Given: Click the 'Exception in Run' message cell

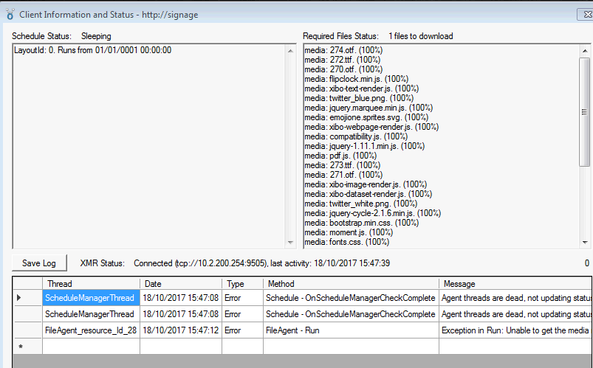Looking at the screenshot, I should point(515,330).
